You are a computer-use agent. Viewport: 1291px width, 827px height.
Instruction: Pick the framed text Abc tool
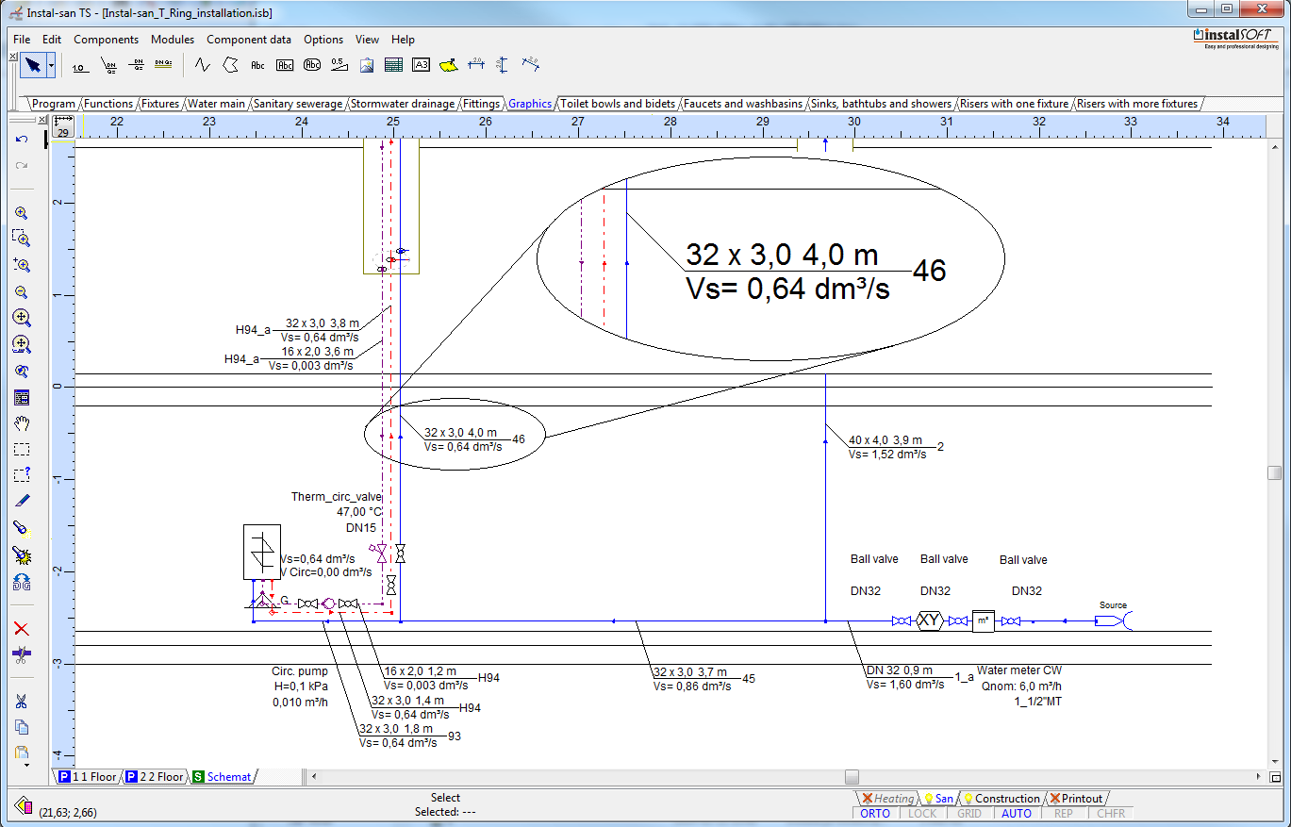point(285,65)
